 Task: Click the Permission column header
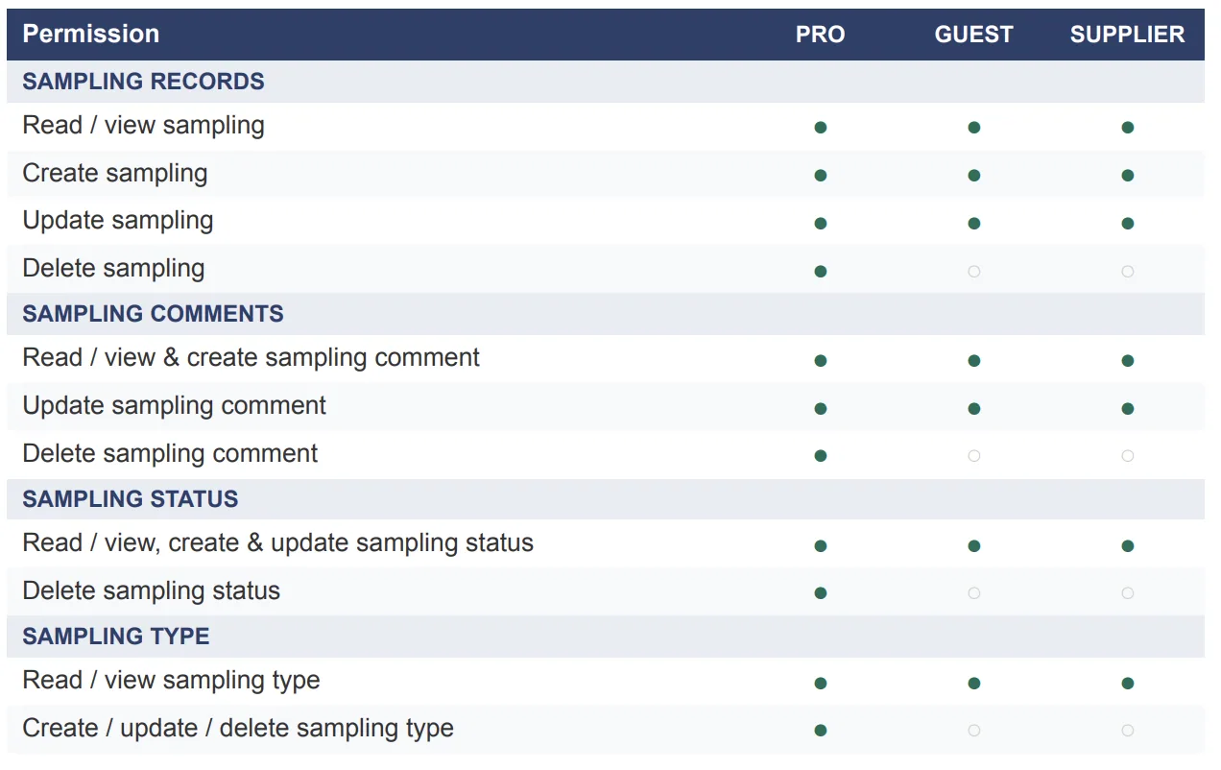91,34
